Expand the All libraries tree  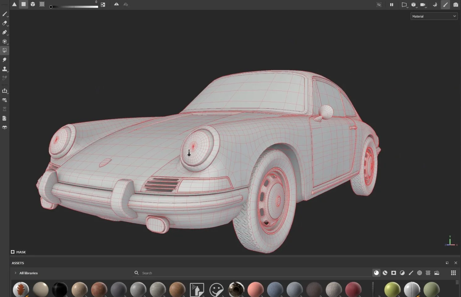[x=15, y=273]
